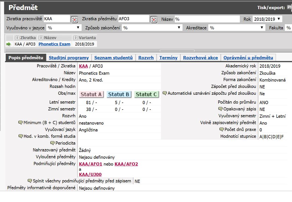
Task: Click KAA / AFO3 cell in results
Action: pyautogui.click(x=25, y=44)
